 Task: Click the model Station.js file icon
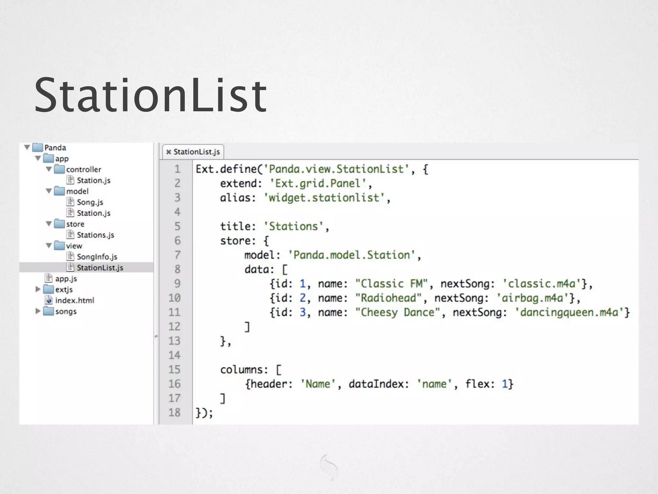pyautogui.click(x=70, y=213)
